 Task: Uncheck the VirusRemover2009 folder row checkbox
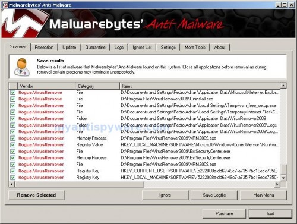(x=13, y=119)
